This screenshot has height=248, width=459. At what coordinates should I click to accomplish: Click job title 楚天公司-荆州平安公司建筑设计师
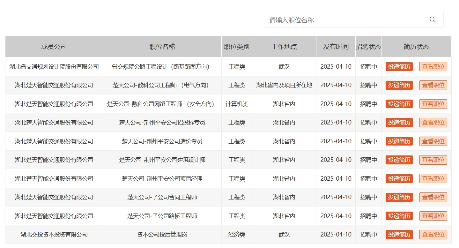162,160
